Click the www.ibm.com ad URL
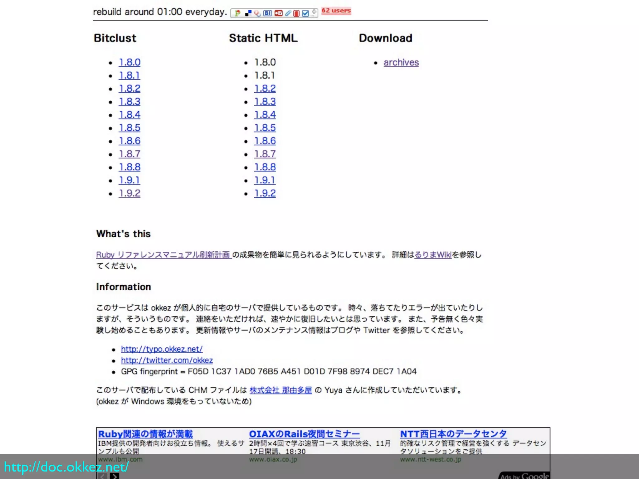The image size is (639, 479). pyautogui.click(x=120, y=459)
